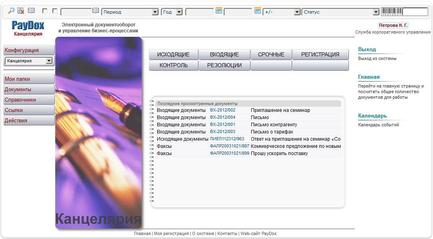Click the barcode icon in toolbar
The image size is (433, 239).
391,12
